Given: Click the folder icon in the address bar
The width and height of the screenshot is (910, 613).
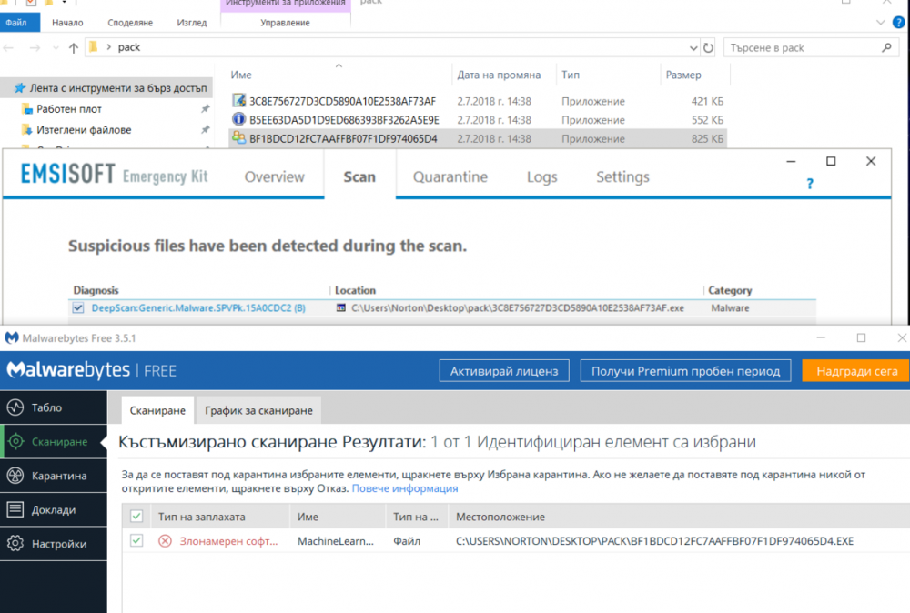Looking at the screenshot, I should pyautogui.click(x=93, y=46).
